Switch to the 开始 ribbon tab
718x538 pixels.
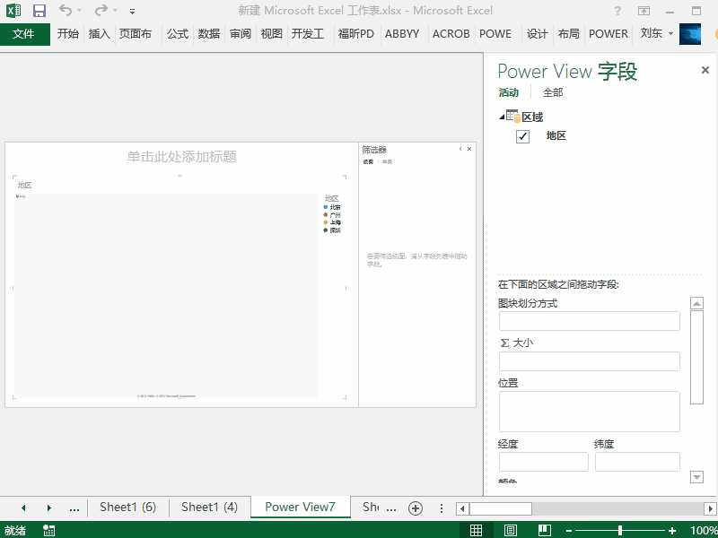click(x=68, y=34)
